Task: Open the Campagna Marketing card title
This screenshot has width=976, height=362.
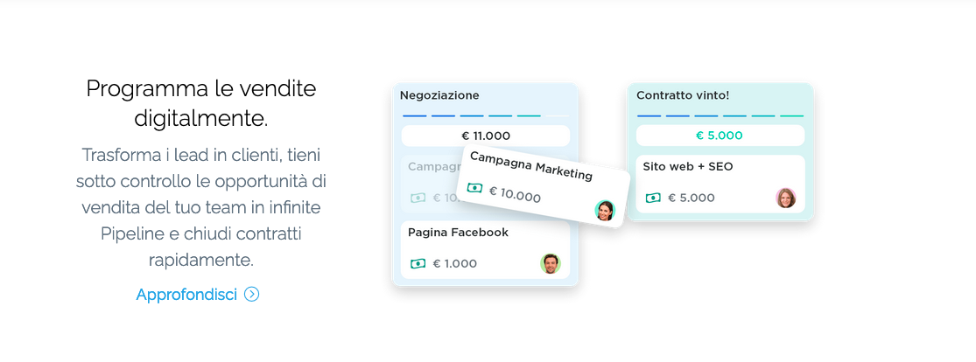Action: [x=531, y=165]
